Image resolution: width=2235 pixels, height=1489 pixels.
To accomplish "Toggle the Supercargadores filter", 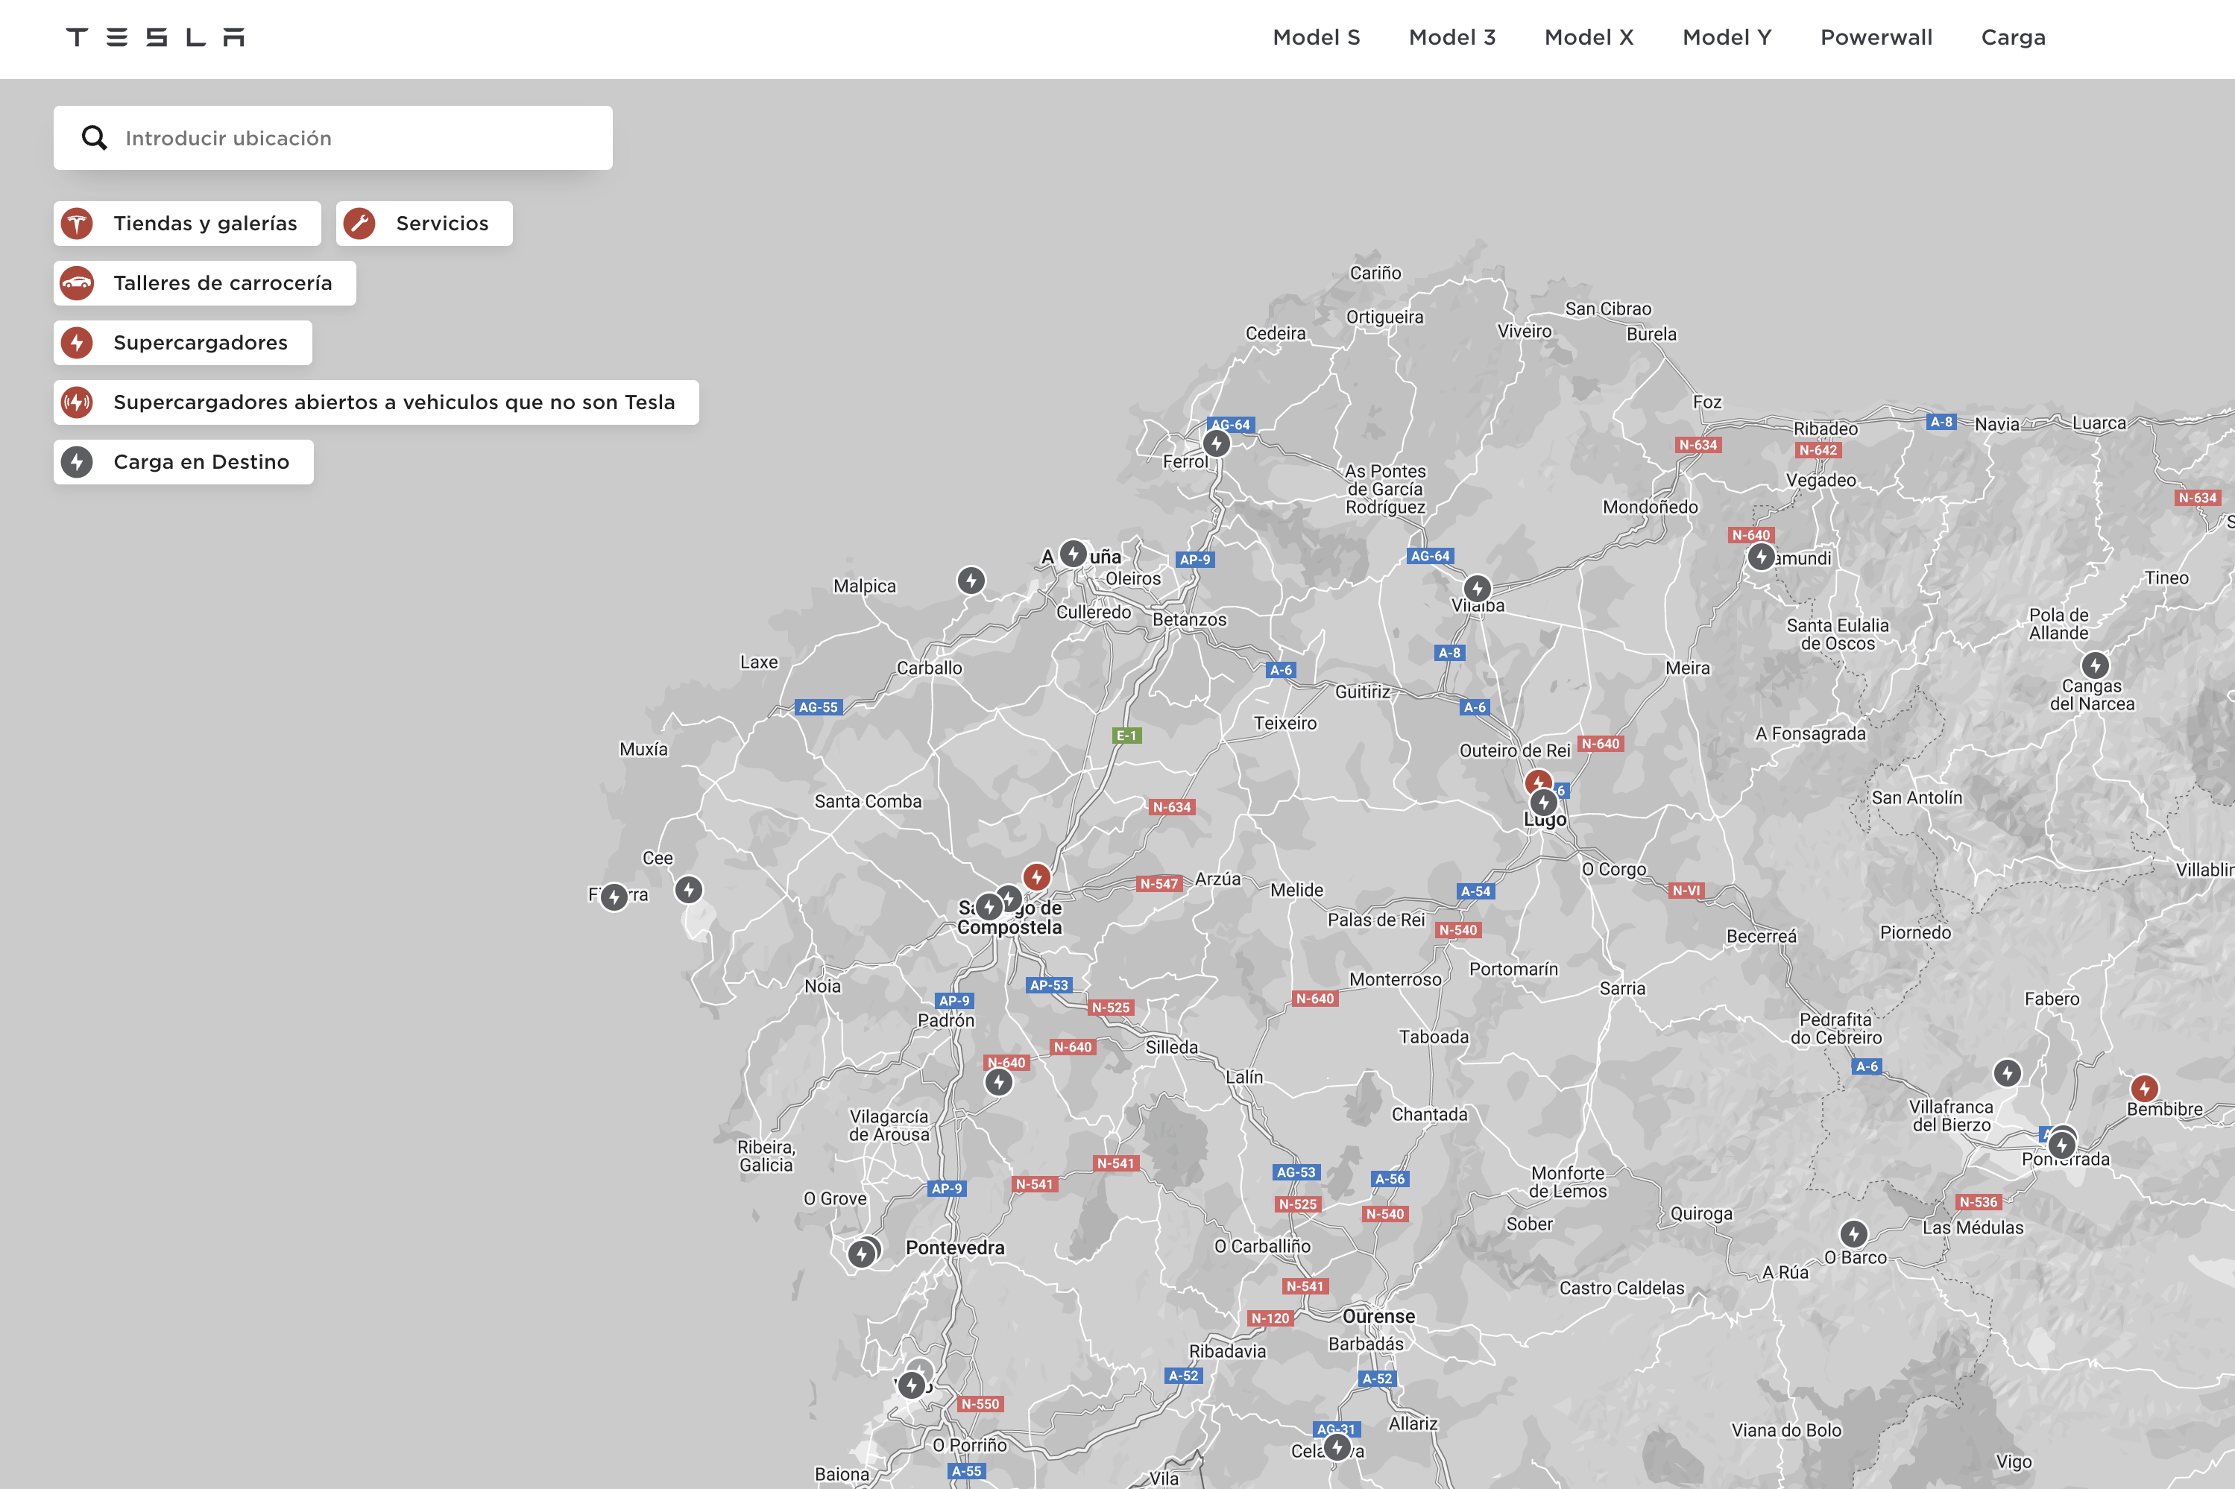I will click(183, 343).
